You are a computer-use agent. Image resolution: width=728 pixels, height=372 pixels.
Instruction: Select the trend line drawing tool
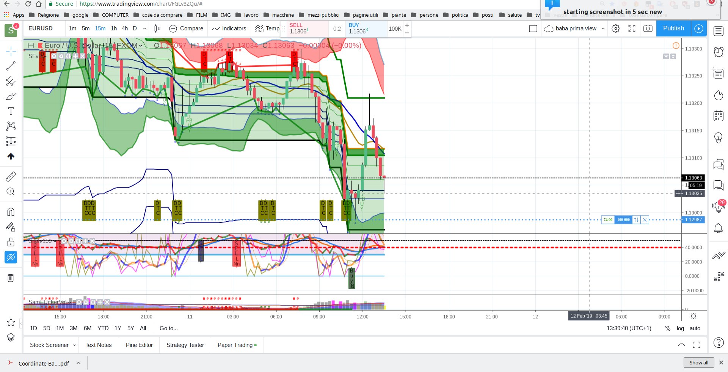tap(11, 66)
